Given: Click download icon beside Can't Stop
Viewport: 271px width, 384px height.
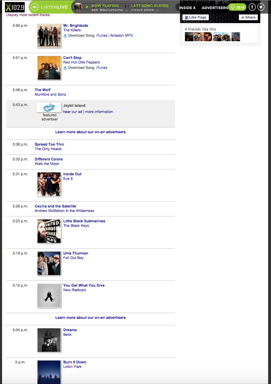Looking at the screenshot, I should pos(65,68).
